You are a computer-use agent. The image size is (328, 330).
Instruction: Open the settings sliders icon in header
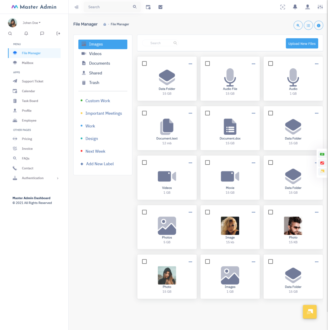pyautogui.click(x=320, y=7)
